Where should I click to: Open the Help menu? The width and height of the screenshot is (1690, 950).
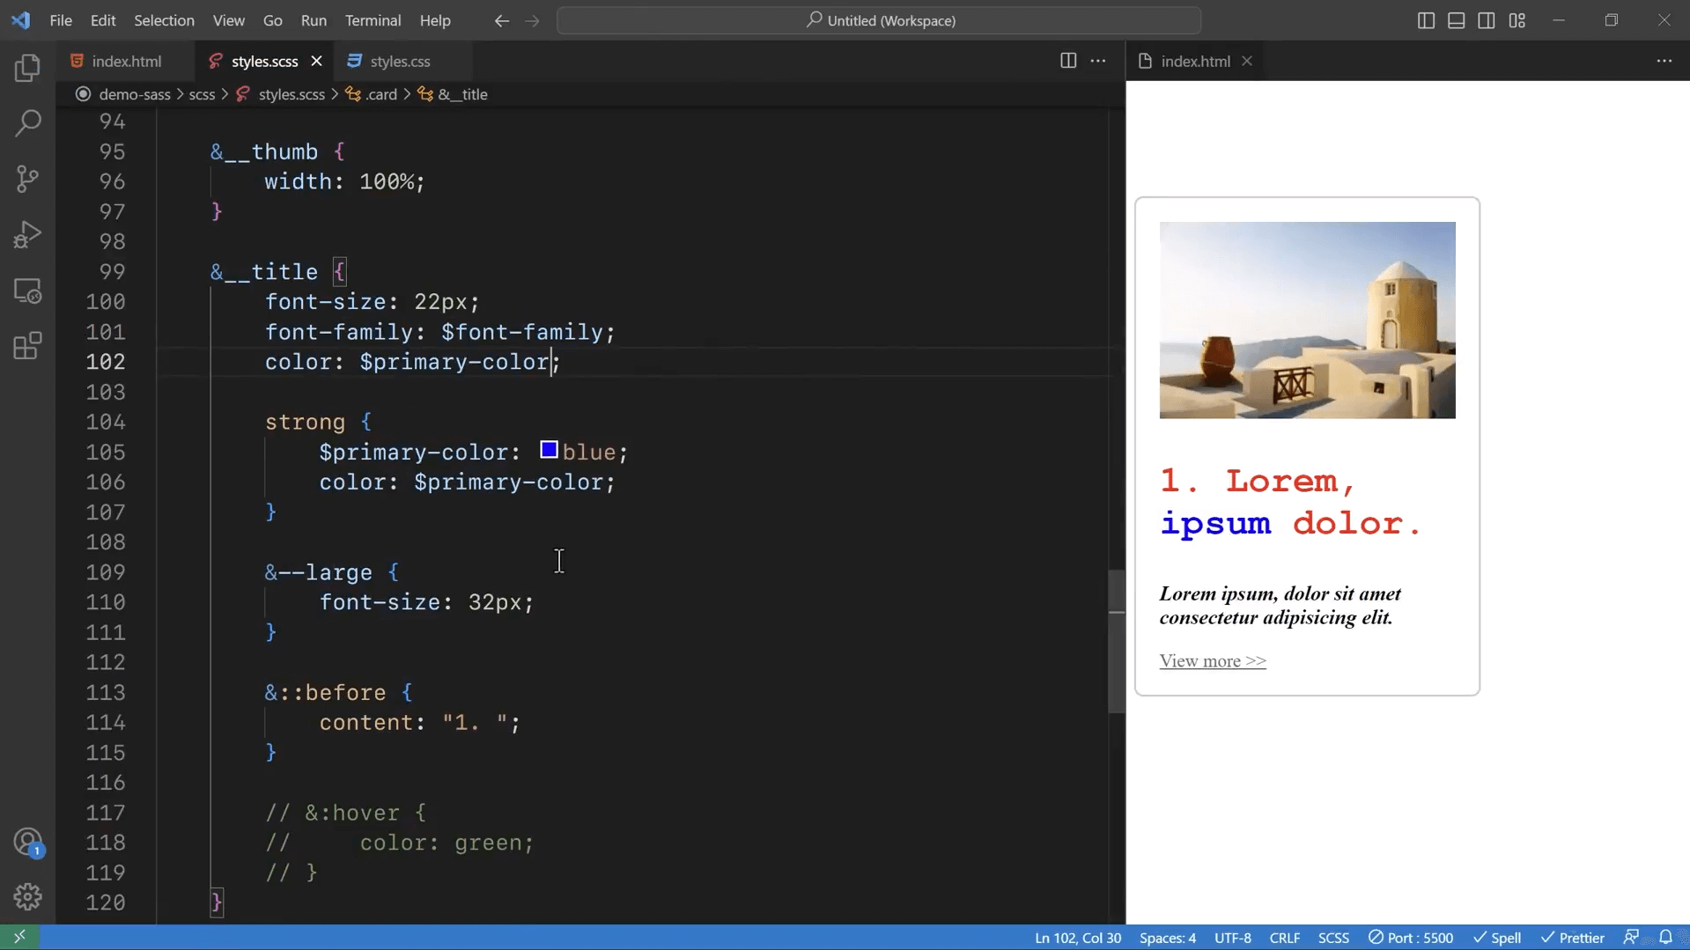point(435,20)
